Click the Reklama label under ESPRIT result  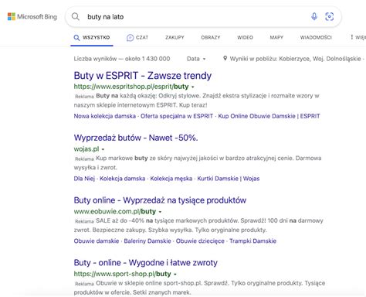click(x=84, y=97)
